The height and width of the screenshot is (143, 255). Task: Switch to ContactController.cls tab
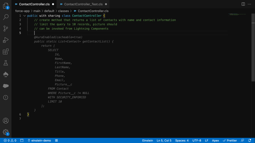click(x=34, y=4)
